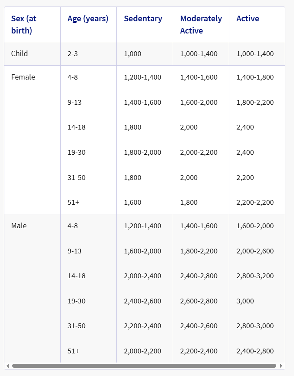Click Female 51+ sedentary value 1,600
Screen dimensions: 294x376
pyautogui.click(x=132, y=202)
